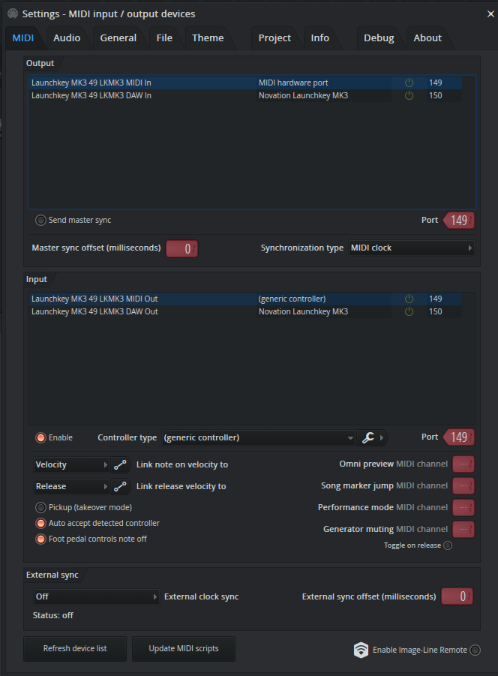Enable Pickup (takeover mode)
The width and height of the screenshot is (498, 676).
[40, 507]
